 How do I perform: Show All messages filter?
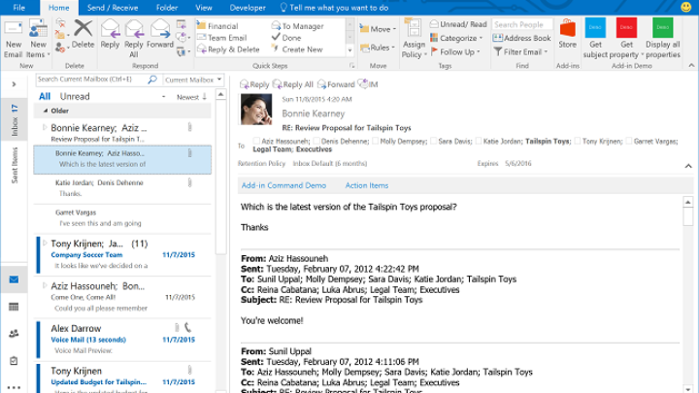point(45,96)
